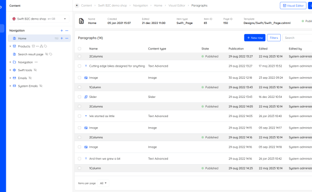The image size is (312, 192).
Task: Check the And then we grew a bit checkbox
Action: tap(80, 158)
